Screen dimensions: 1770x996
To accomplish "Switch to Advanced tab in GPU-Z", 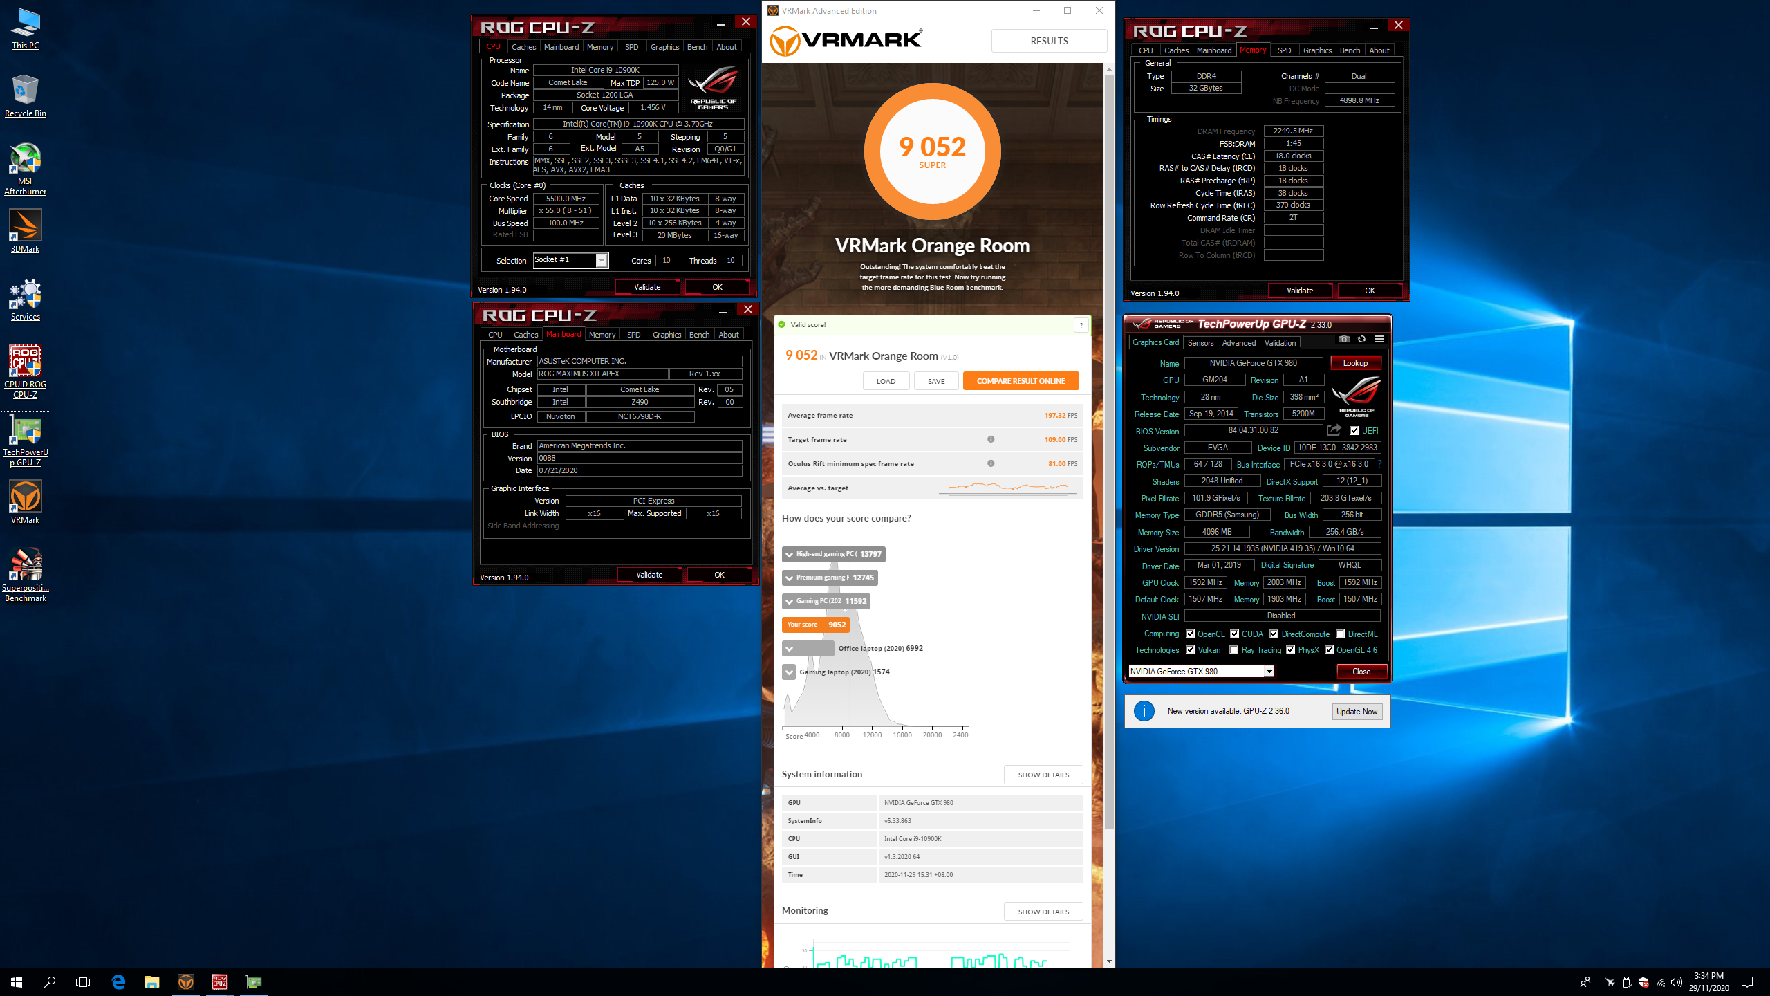I will click(1238, 343).
